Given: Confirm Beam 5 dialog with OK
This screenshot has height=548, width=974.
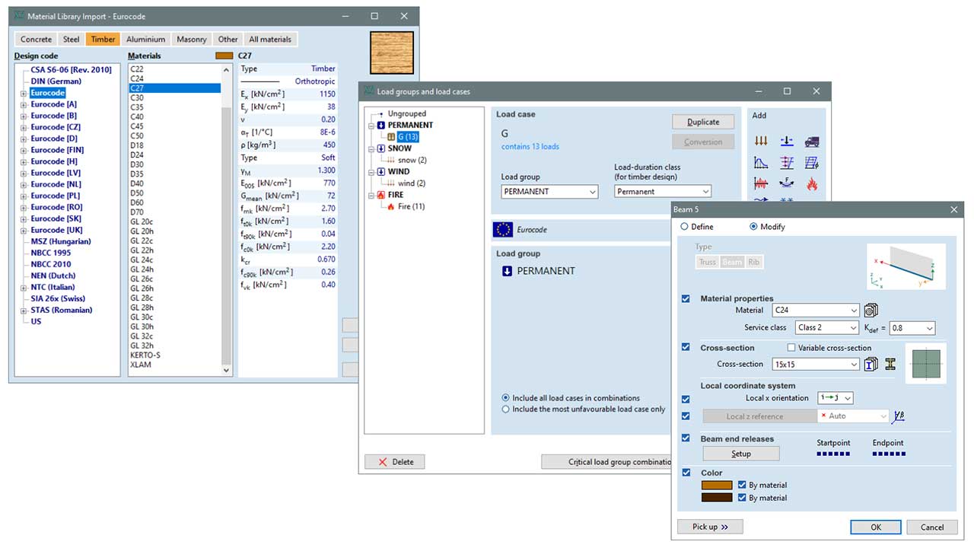Looking at the screenshot, I should 876,527.
